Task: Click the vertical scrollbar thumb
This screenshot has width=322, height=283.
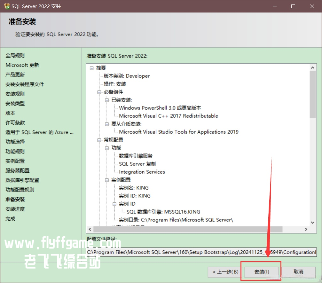Action: pyautogui.click(x=312, y=94)
